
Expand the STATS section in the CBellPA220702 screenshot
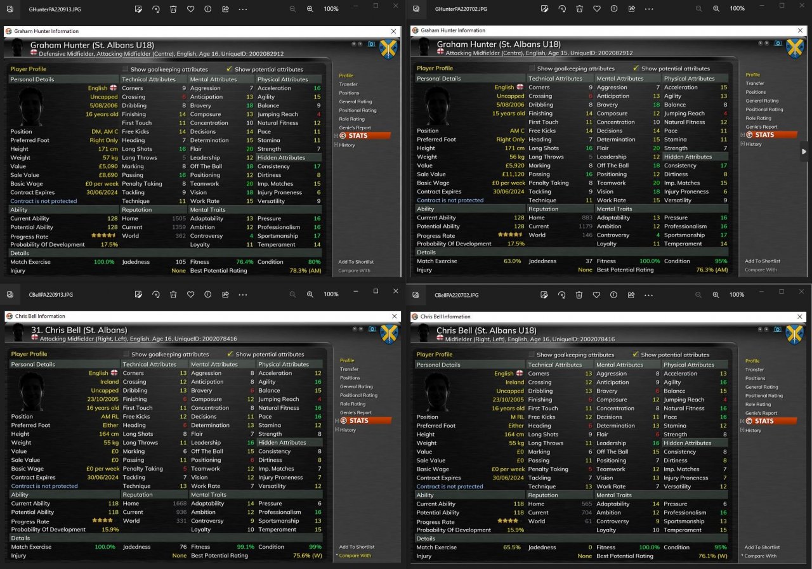pyautogui.click(x=742, y=421)
